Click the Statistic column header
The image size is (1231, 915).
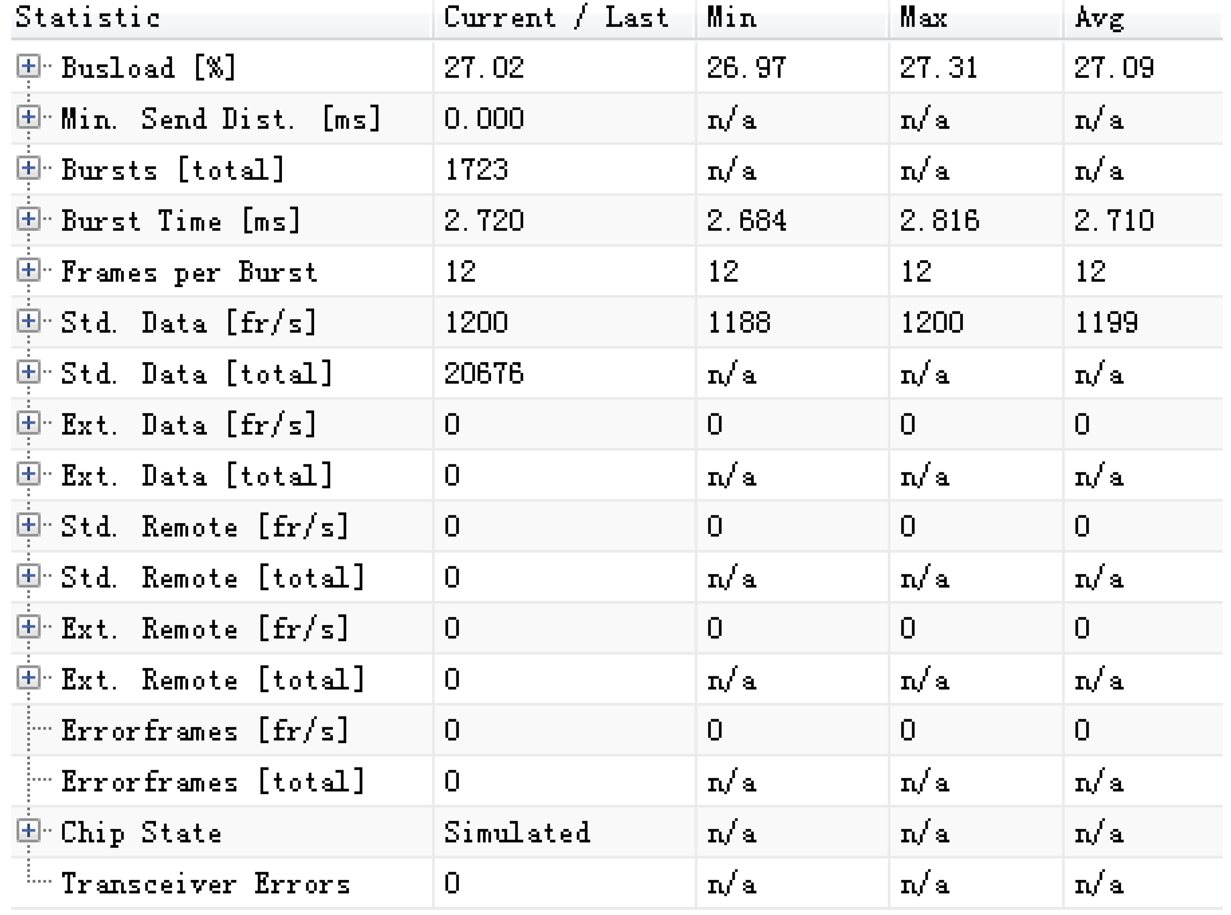pos(89,18)
